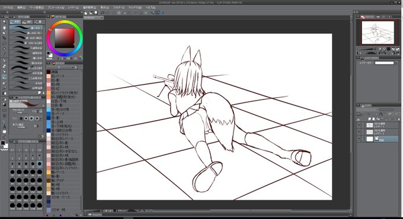
Task: Toggle visibility of the paper layer
Action: point(359,139)
